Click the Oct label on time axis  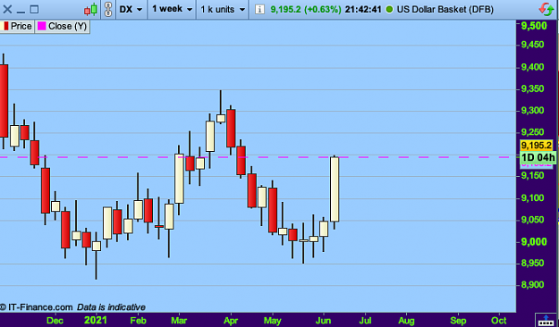coord(499,321)
